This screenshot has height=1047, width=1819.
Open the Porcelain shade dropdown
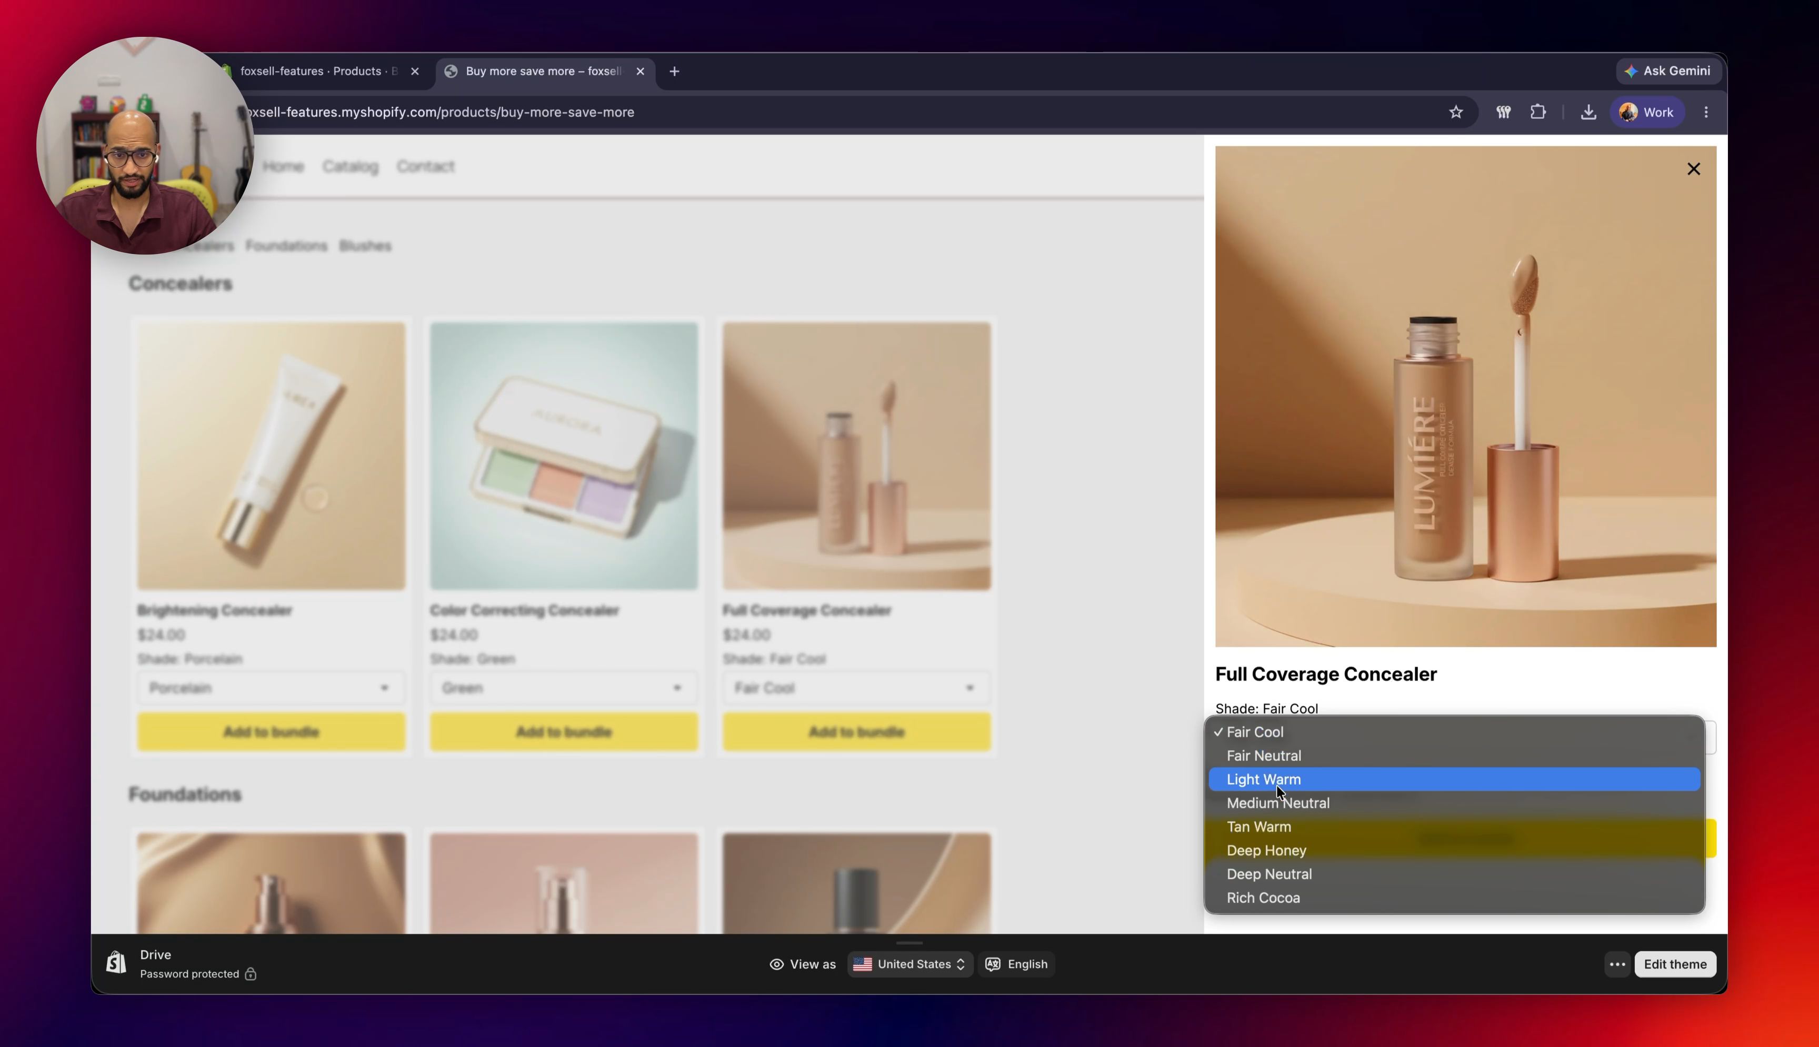point(271,688)
